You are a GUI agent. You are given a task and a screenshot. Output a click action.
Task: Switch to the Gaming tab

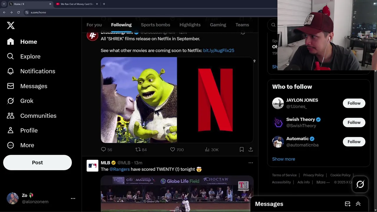(x=218, y=25)
